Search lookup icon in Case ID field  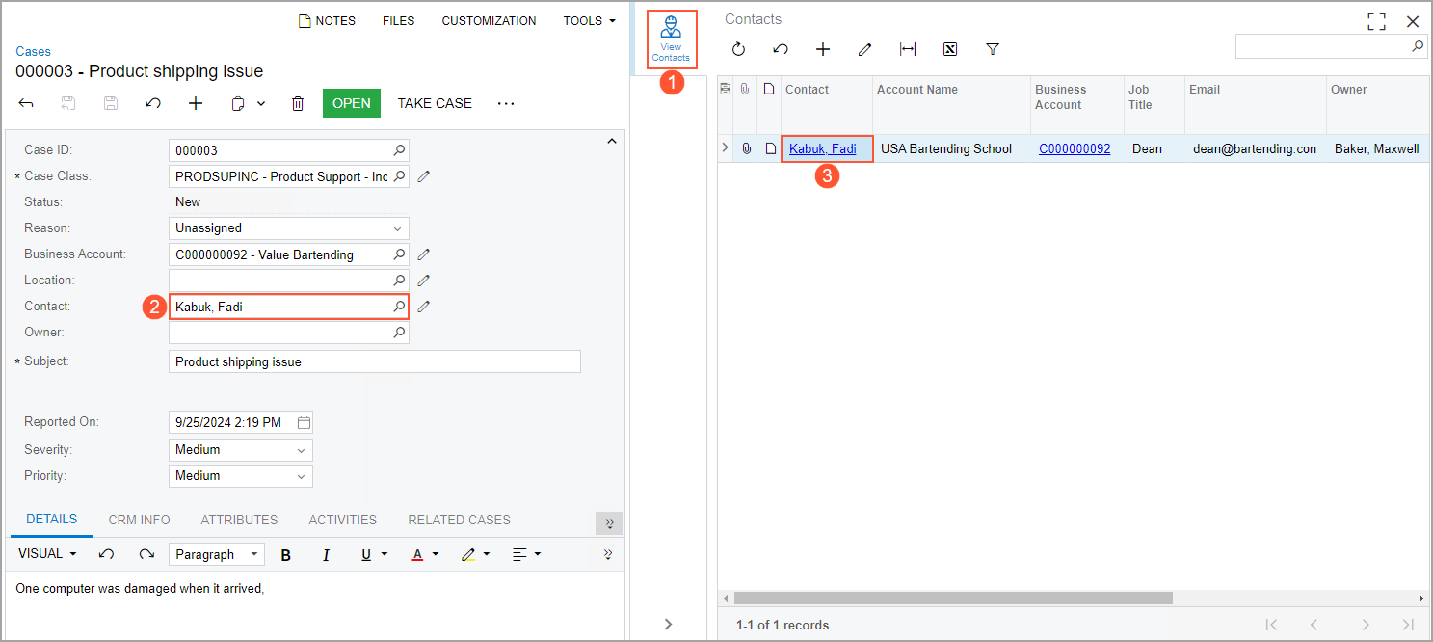pos(399,150)
